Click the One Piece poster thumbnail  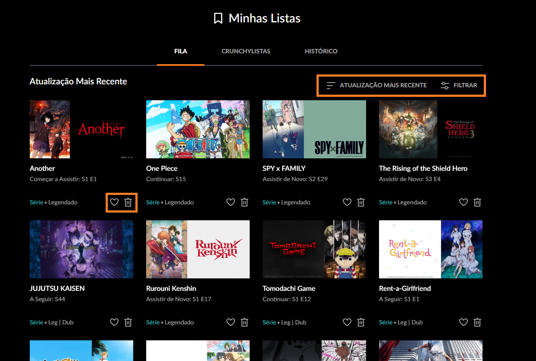coord(198,129)
